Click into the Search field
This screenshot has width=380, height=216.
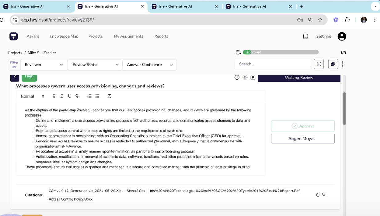[x=273, y=64]
